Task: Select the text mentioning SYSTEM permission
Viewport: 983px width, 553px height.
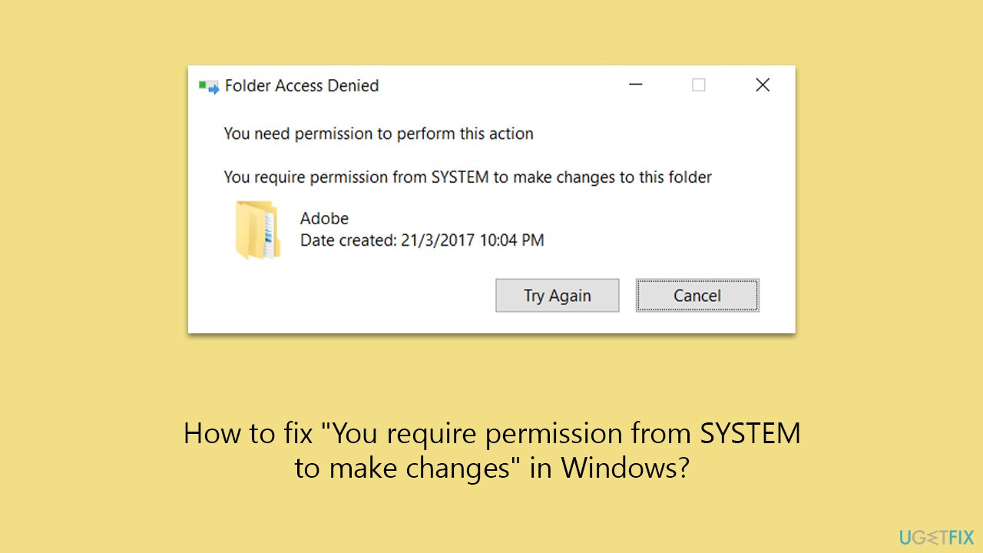Action: coord(467,177)
